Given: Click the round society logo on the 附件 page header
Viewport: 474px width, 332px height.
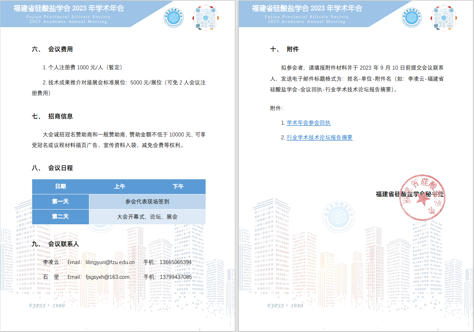Looking at the screenshot, I should (x=412, y=17).
